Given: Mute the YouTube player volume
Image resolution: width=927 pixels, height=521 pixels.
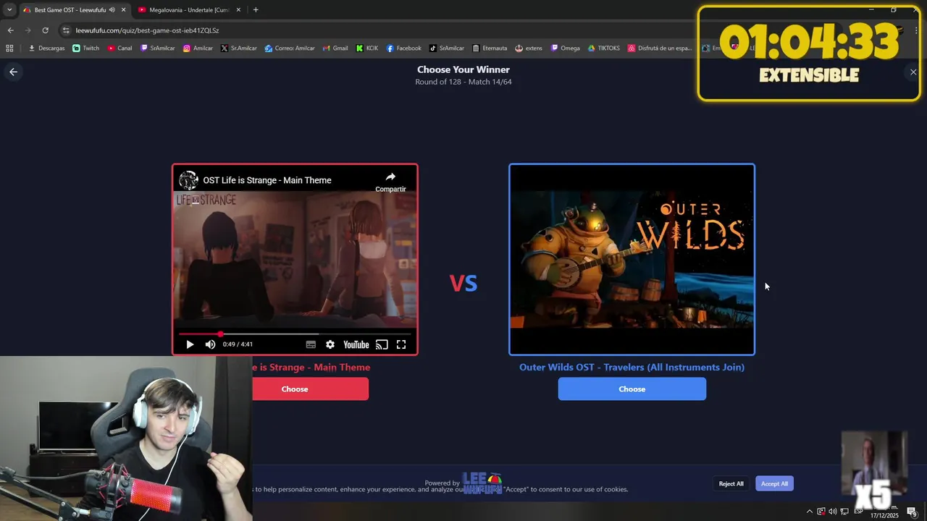Looking at the screenshot, I should coord(210,344).
